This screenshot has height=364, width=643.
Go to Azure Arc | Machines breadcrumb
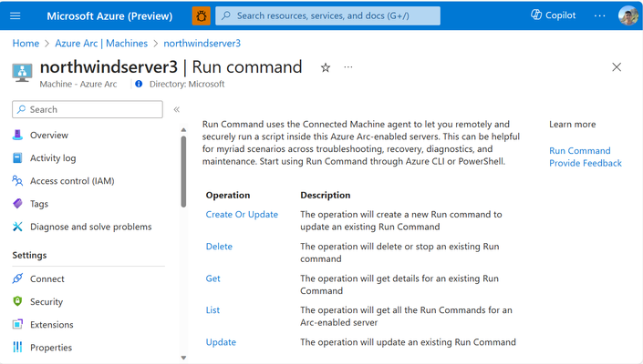101,44
